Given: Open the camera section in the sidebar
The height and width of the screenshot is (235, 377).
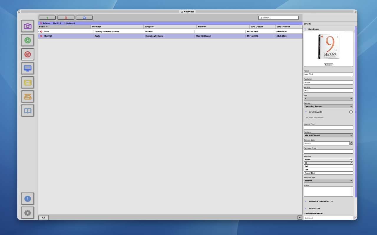Looking at the screenshot, I should point(27,26).
